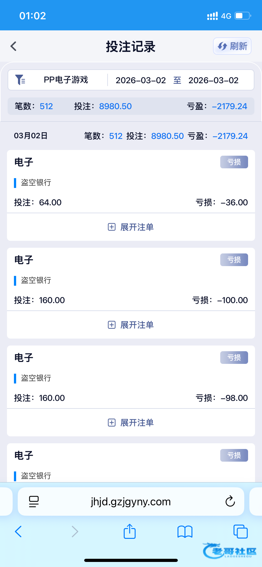This screenshot has width=262, height=567.
Task: Tap the 刷新 refresh button
Action: [232, 46]
